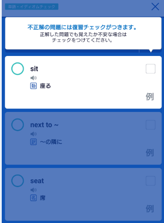Expand the 例 example for seat
Viewport: 164px width, 223px height.
[150, 209]
